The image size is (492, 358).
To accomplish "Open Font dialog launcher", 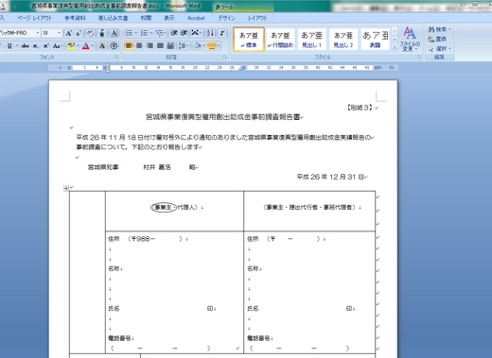I will (116, 58).
